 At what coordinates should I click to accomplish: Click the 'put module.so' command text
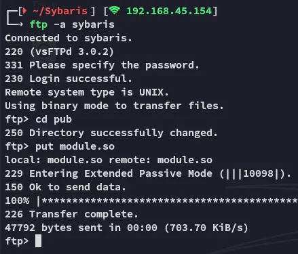click(75, 146)
